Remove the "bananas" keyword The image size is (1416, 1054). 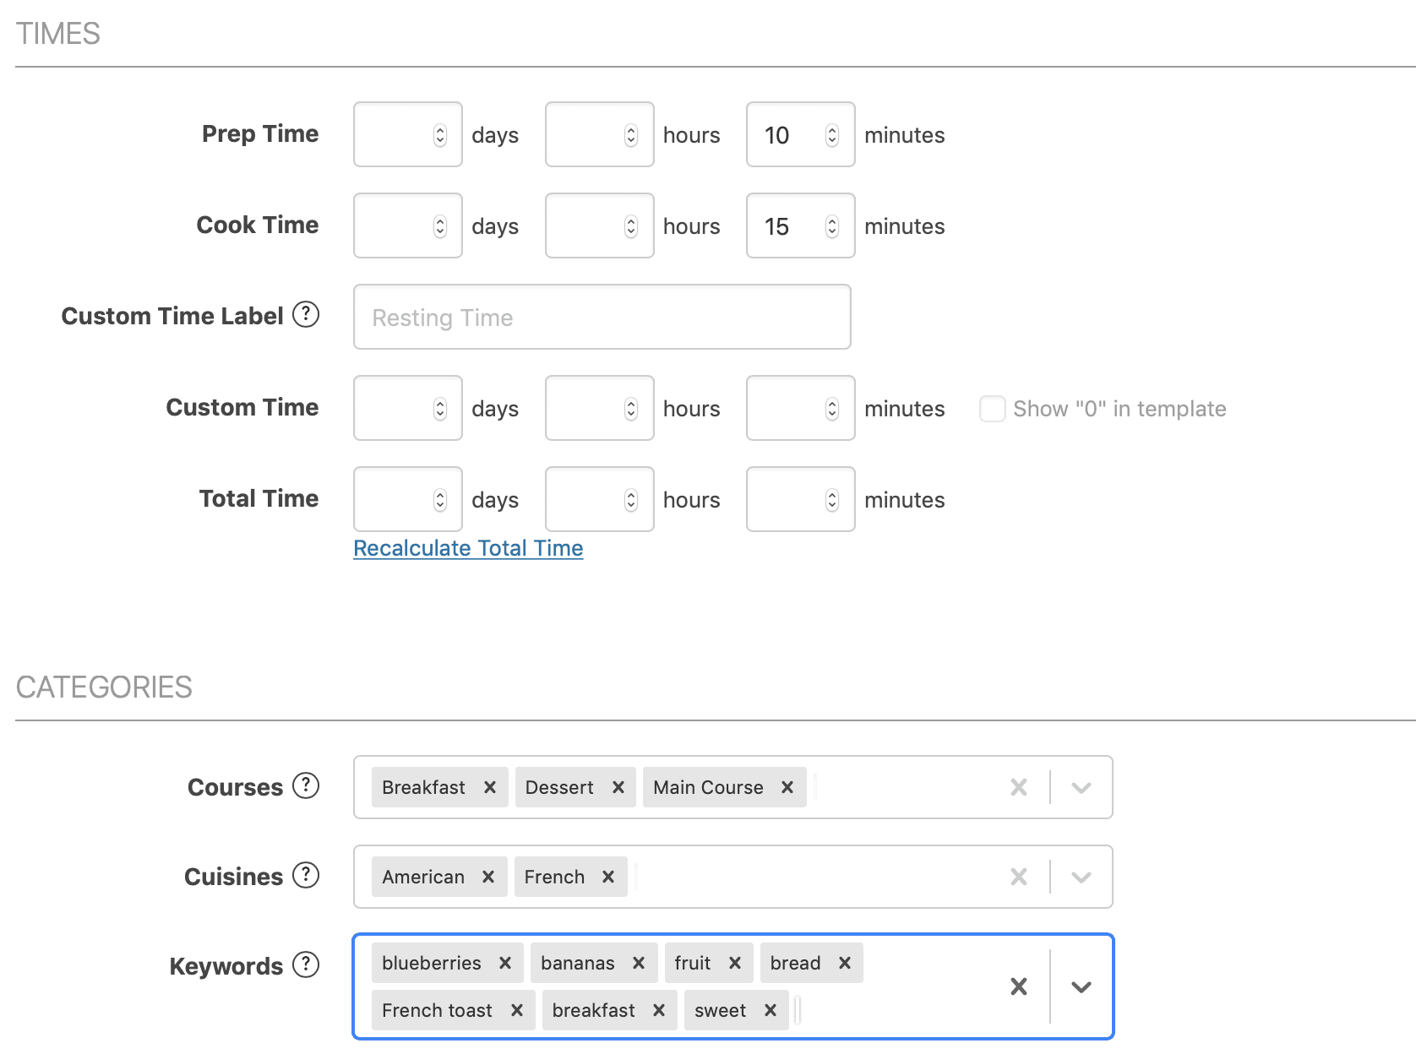pyautogui.click(x=638, y=963)
